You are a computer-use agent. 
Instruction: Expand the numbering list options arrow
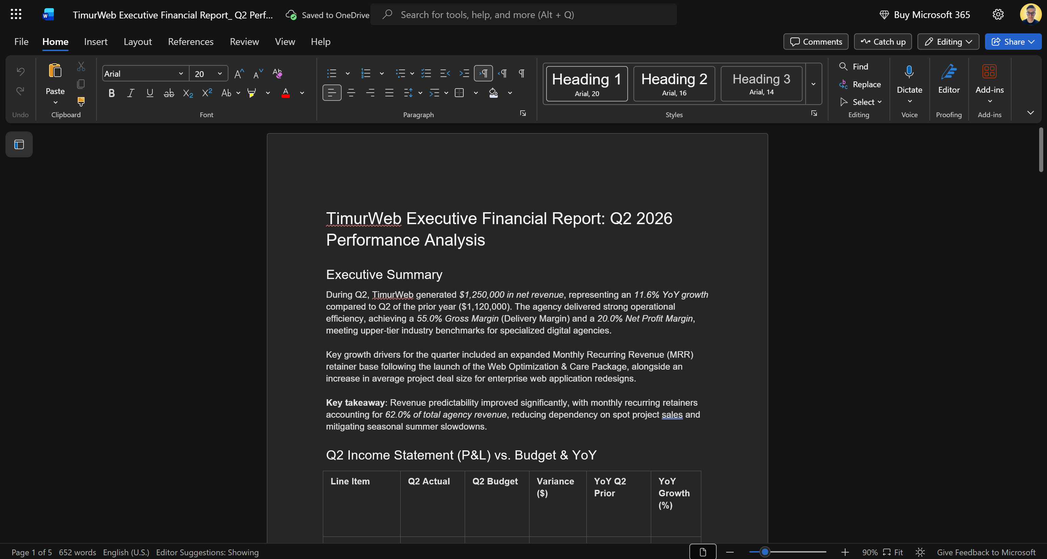[382, 74]
